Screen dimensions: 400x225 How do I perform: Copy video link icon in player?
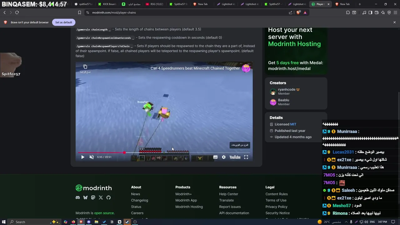click(85, 67)
